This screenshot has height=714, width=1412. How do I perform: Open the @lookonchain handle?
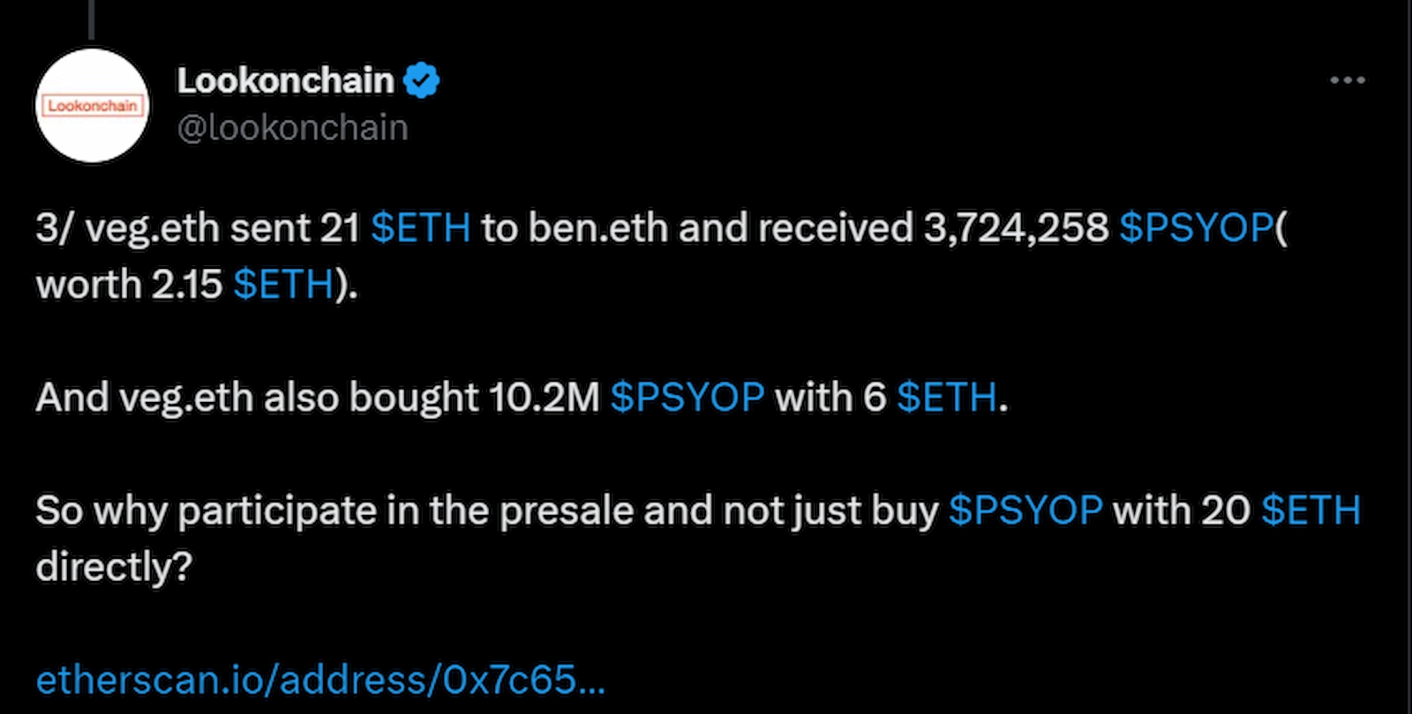[292, 127]
